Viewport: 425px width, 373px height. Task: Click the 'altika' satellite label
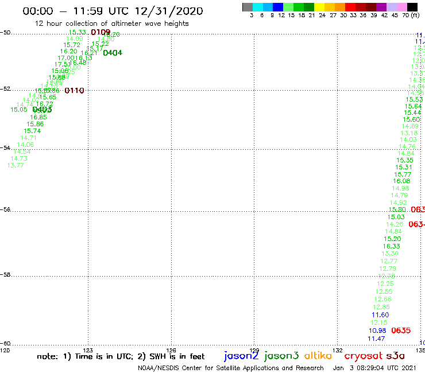[x=318, y=356]
